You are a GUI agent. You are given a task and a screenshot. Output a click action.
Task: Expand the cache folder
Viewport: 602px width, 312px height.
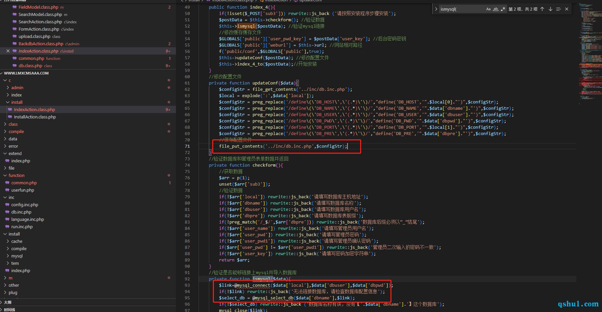8,241
